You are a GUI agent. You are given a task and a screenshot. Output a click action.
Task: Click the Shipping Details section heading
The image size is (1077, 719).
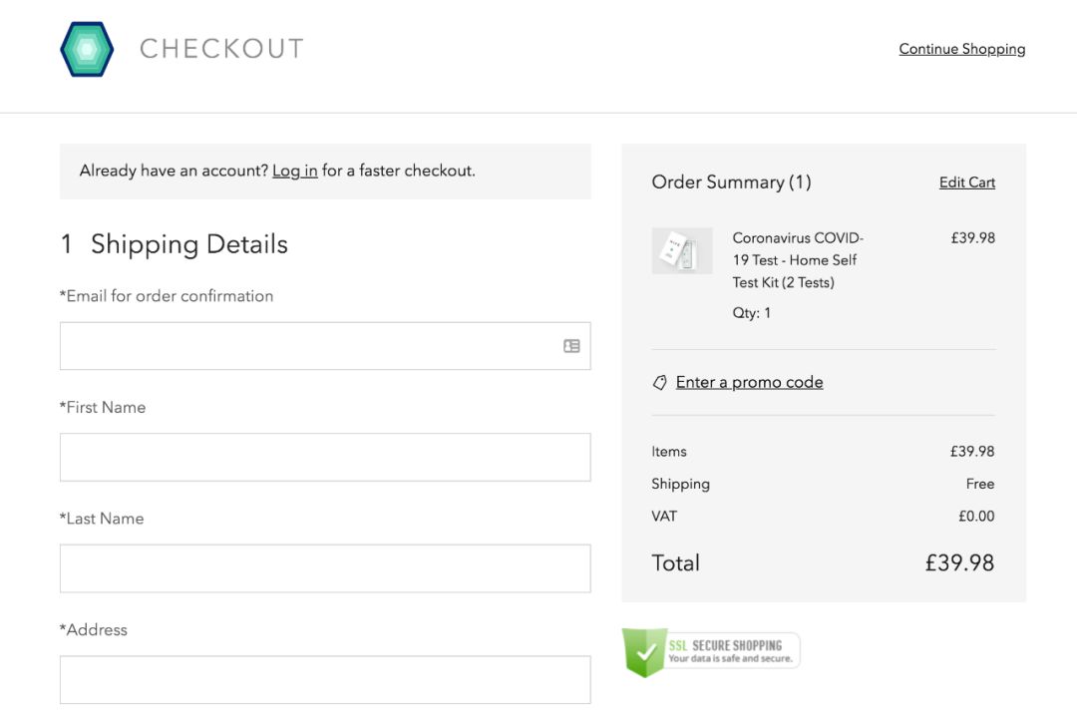[188, 244]
